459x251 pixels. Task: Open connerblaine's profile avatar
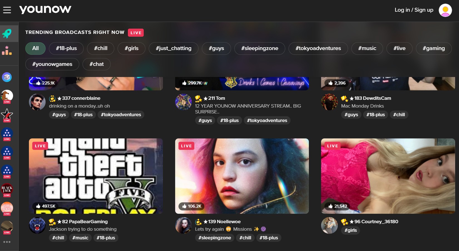tap(37, 102)
